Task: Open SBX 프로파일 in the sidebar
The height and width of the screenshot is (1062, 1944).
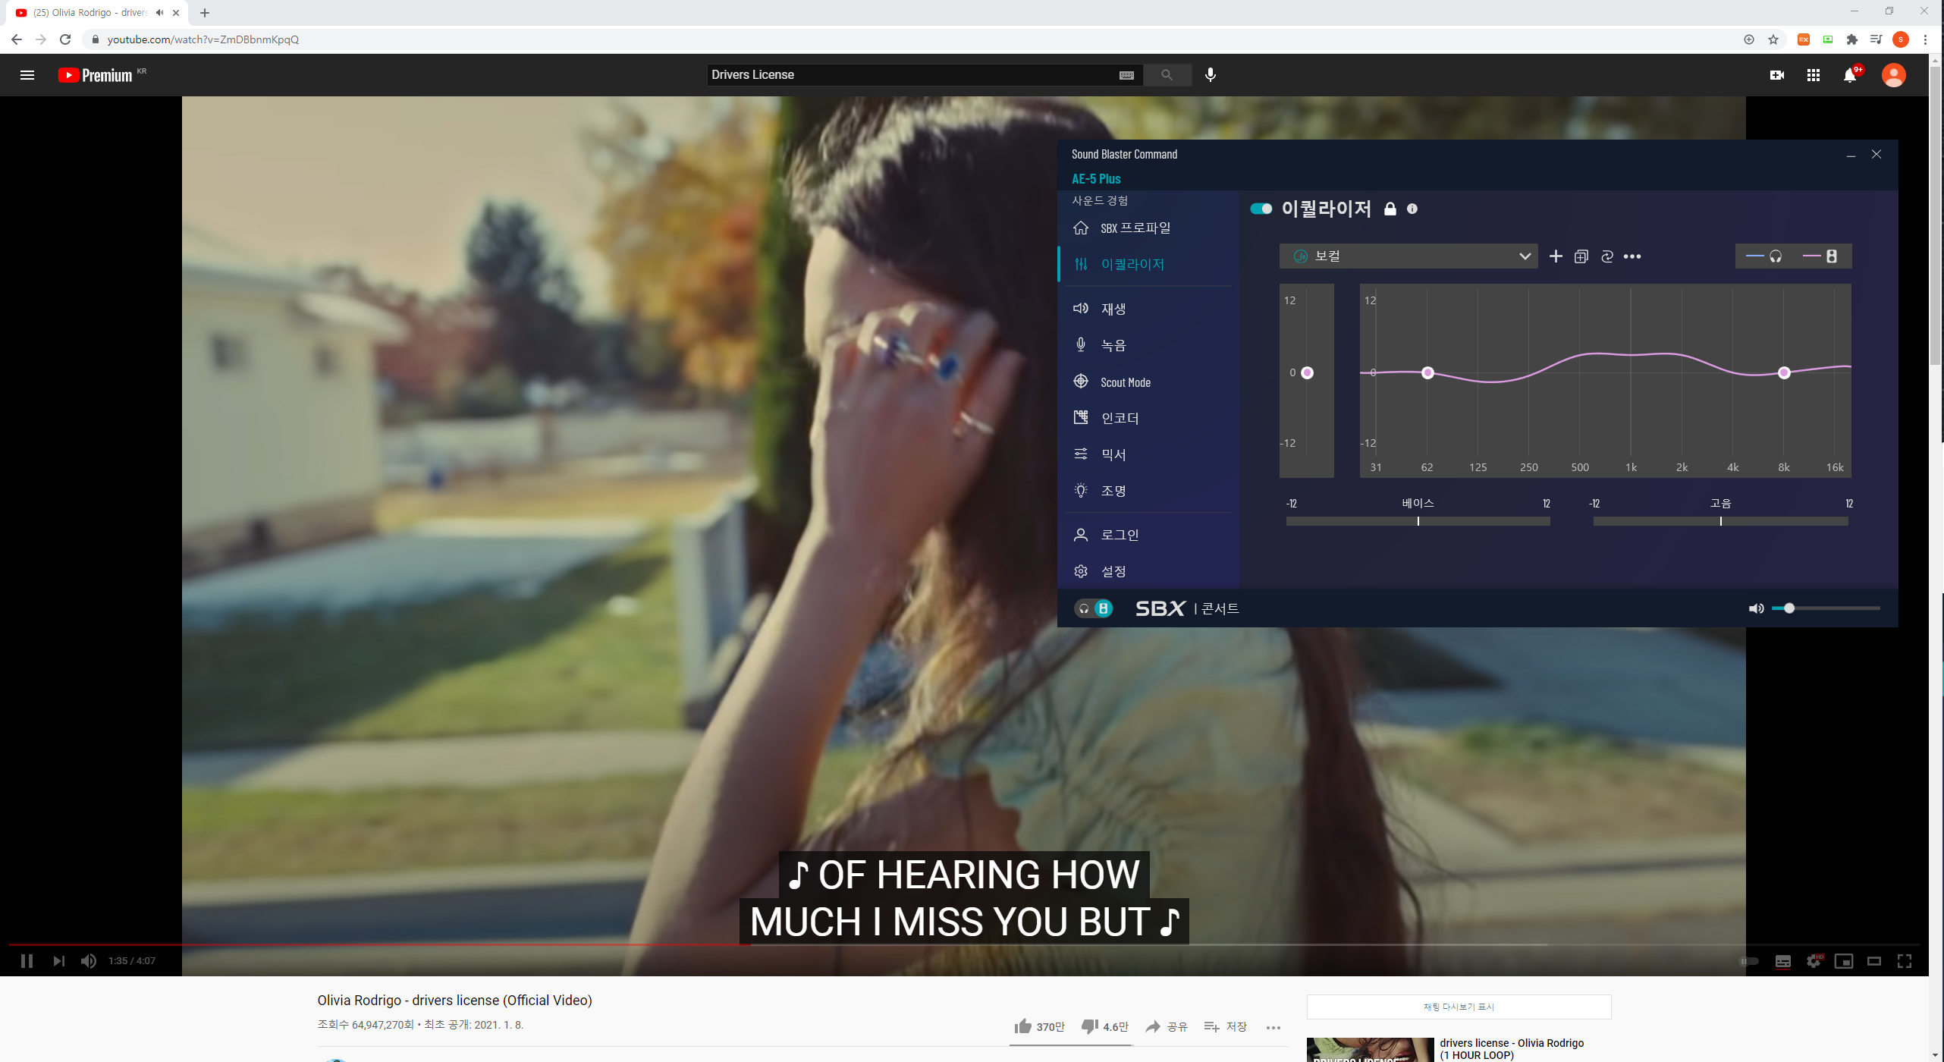Action: tap(1148, 228)
